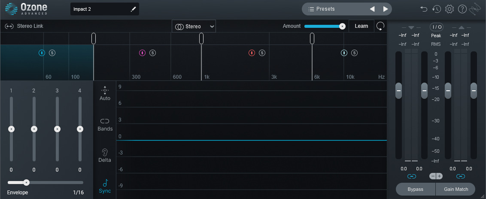Click the window resize grip at bottom right
The height and width of the screenshot is (199, 486).
click(483, 196)
